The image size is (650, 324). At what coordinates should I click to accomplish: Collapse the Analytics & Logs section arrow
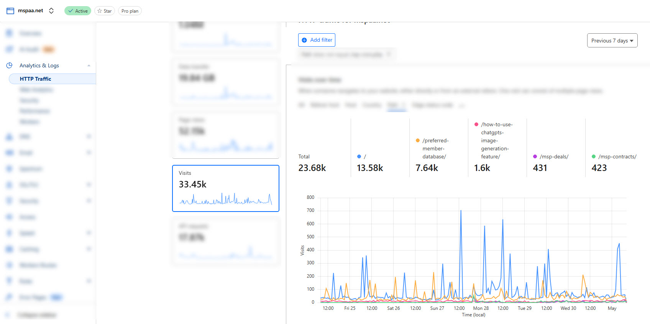(x=89, y=65)
